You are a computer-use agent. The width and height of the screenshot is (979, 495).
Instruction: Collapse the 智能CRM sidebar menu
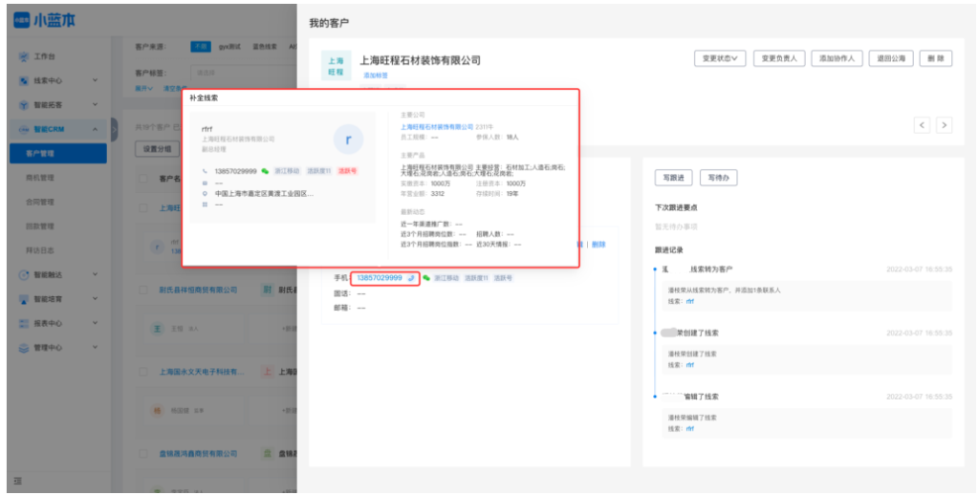95,129
